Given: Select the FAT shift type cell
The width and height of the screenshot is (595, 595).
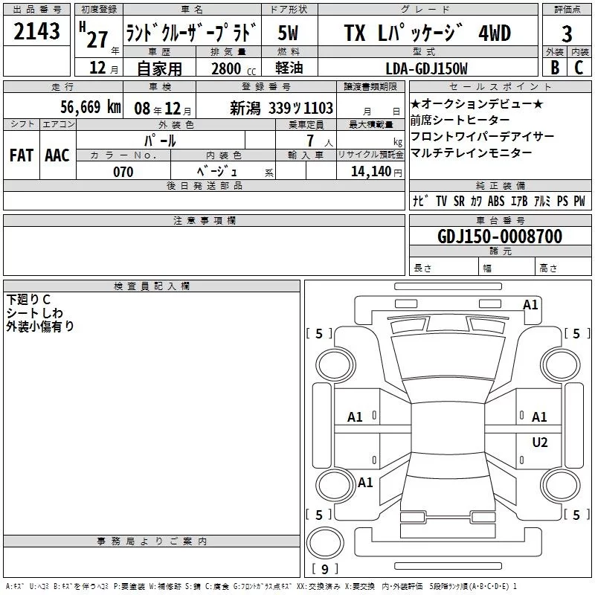Looking at the screenshot, I should click(x=21, y=155).
